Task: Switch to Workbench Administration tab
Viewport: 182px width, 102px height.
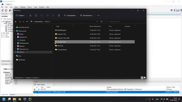Action: [x=6, y=61]
